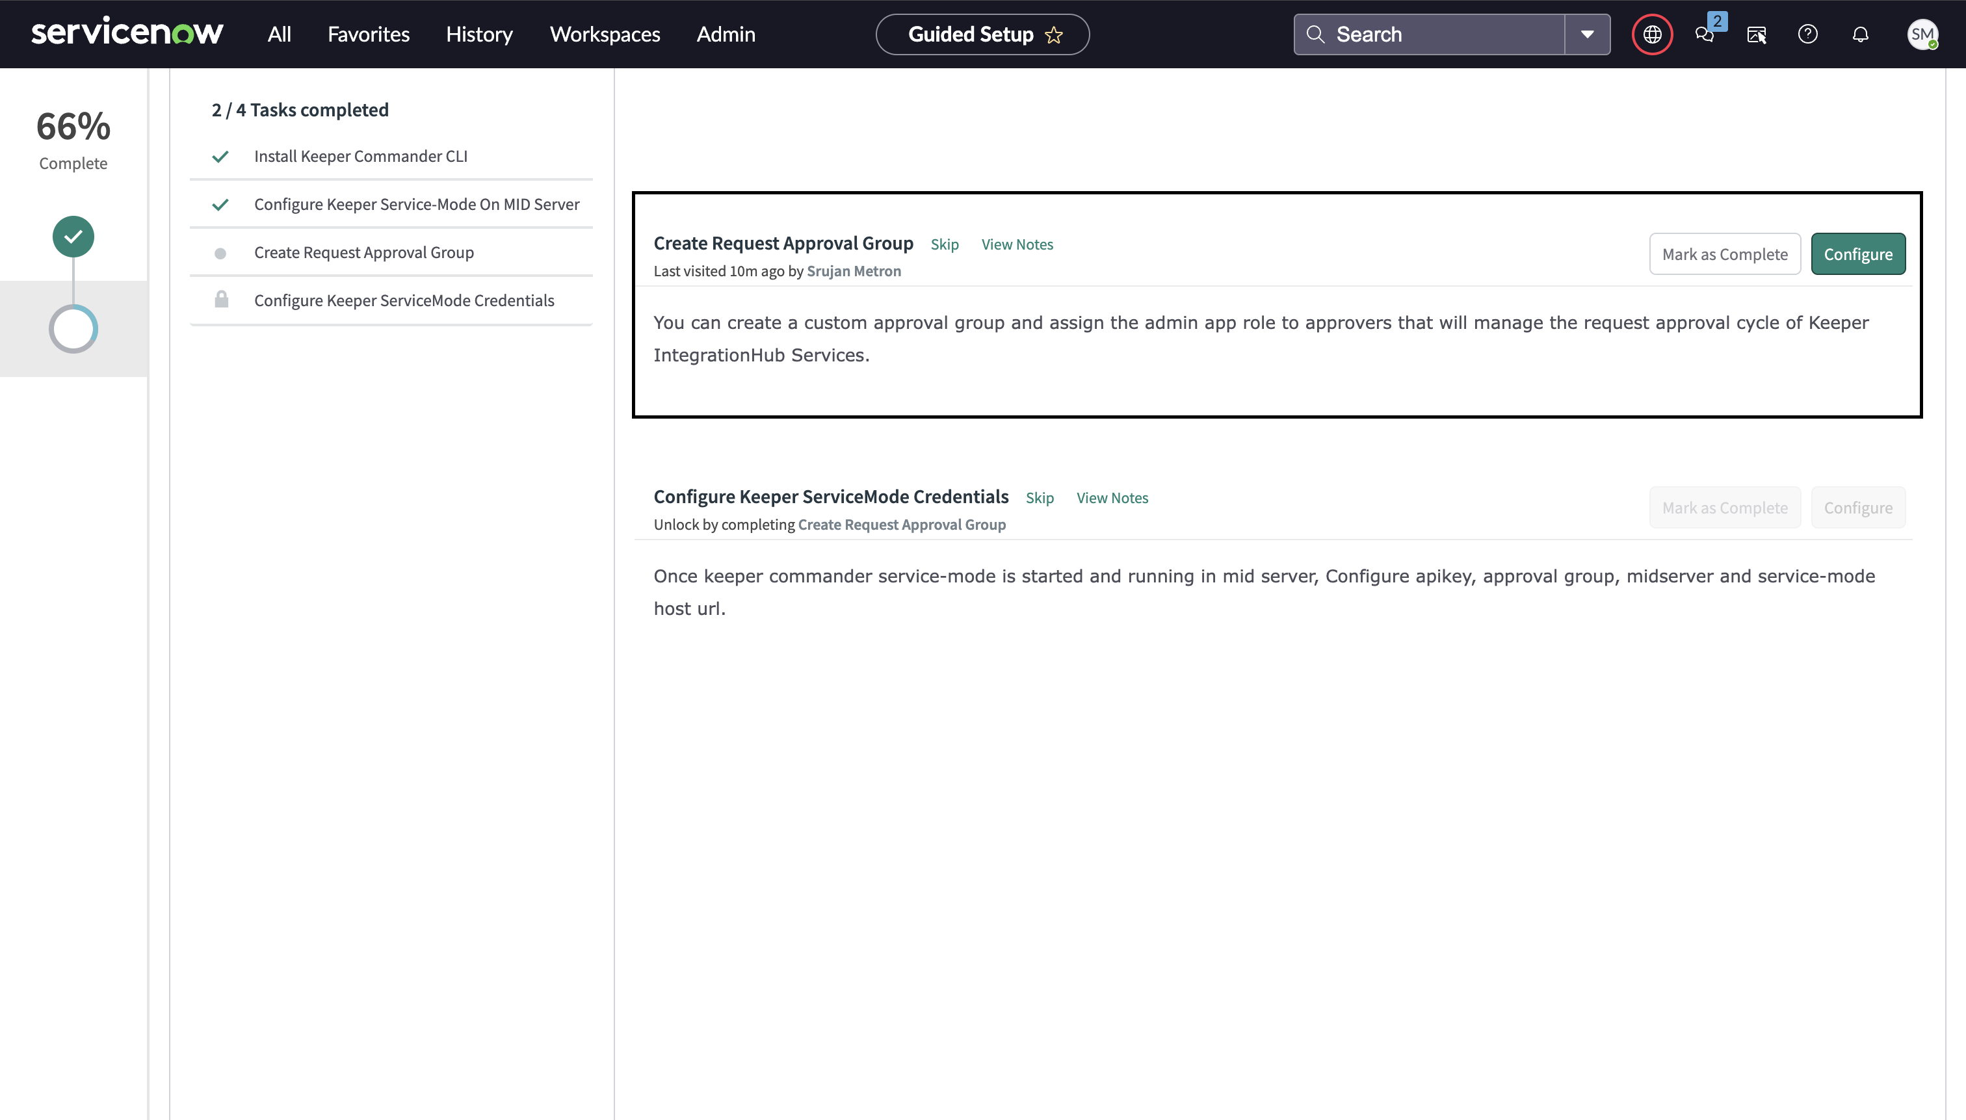Click the 66% Complete progress indicator
The image size is (1966, 1120).
[73, 138]
